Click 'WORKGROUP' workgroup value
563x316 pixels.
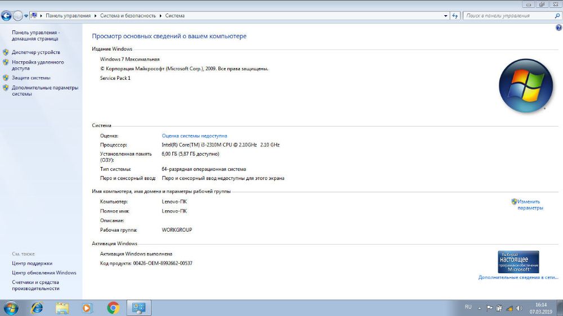(177, 230)
